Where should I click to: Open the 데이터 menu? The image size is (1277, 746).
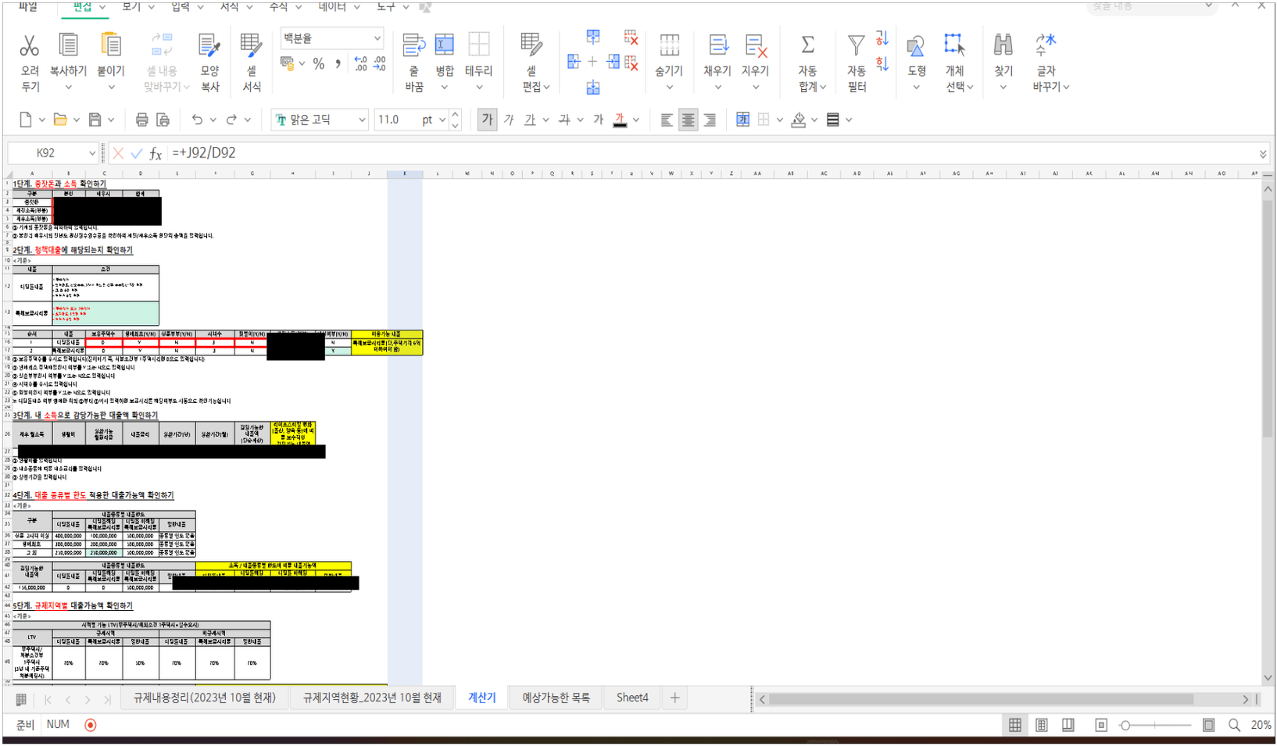332,6
